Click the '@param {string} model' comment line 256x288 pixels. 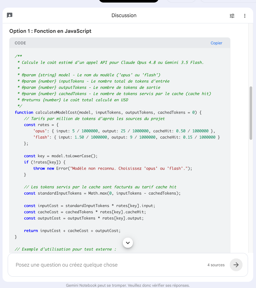(x=89, y=75)
